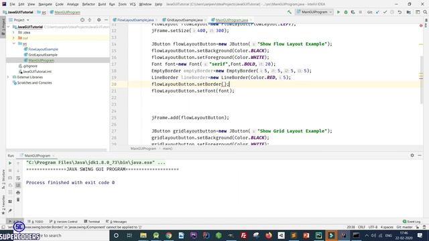Open Project panel settings gear

tap(99, 20)
